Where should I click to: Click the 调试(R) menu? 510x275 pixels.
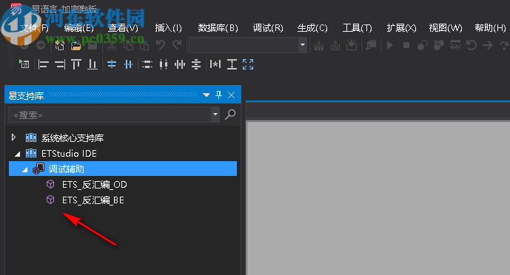pos(268,28)
